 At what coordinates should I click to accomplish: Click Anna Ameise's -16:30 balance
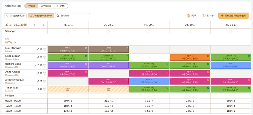click(39, 73)
